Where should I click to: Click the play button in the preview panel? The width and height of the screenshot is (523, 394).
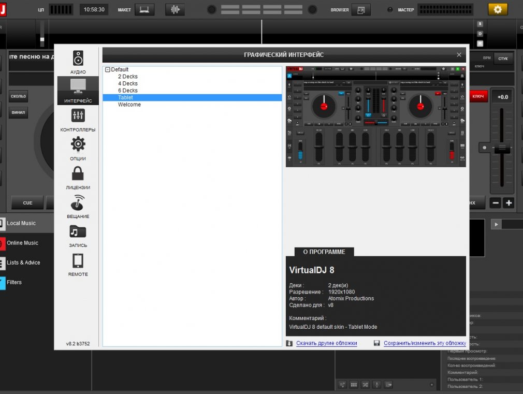point(496,225)
